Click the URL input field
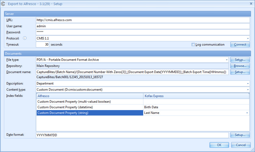 click(x=143, y=20)
